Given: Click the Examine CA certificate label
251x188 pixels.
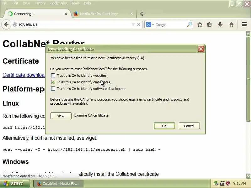Looking at the screenshot, I should coord(91,115).
